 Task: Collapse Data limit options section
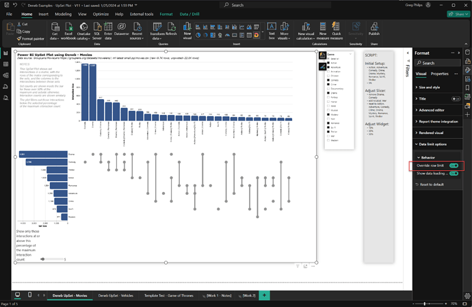432,144
